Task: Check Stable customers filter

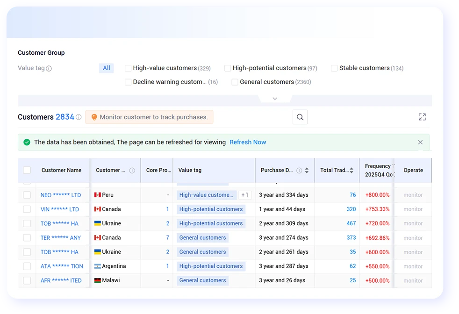Action: tap(334, 68)
